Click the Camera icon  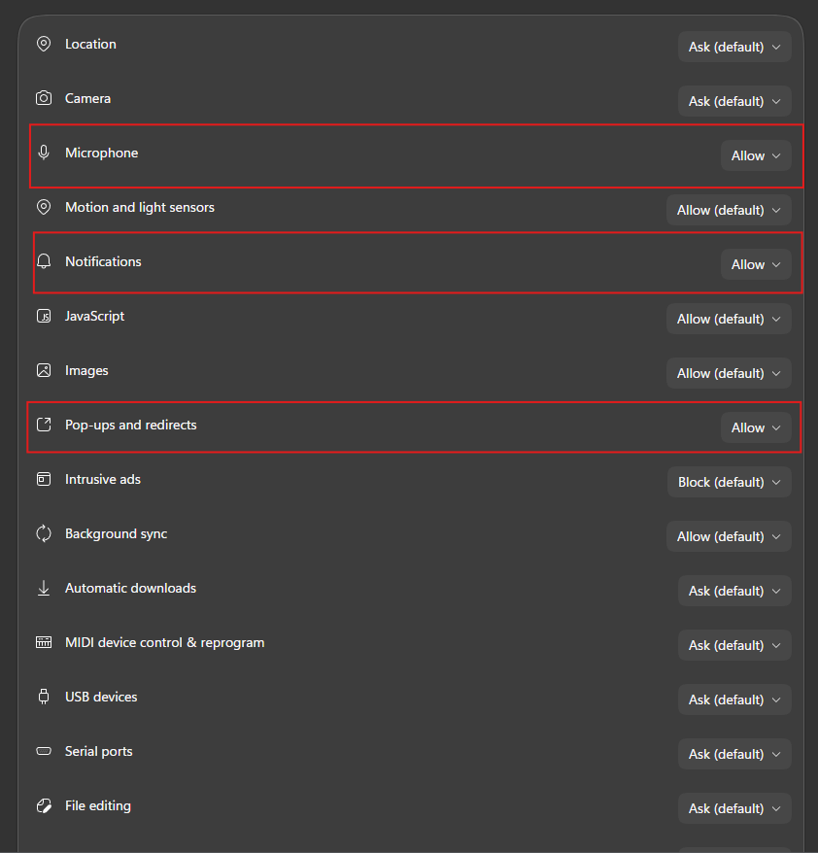pyautogui.click(x=44, y=98)
